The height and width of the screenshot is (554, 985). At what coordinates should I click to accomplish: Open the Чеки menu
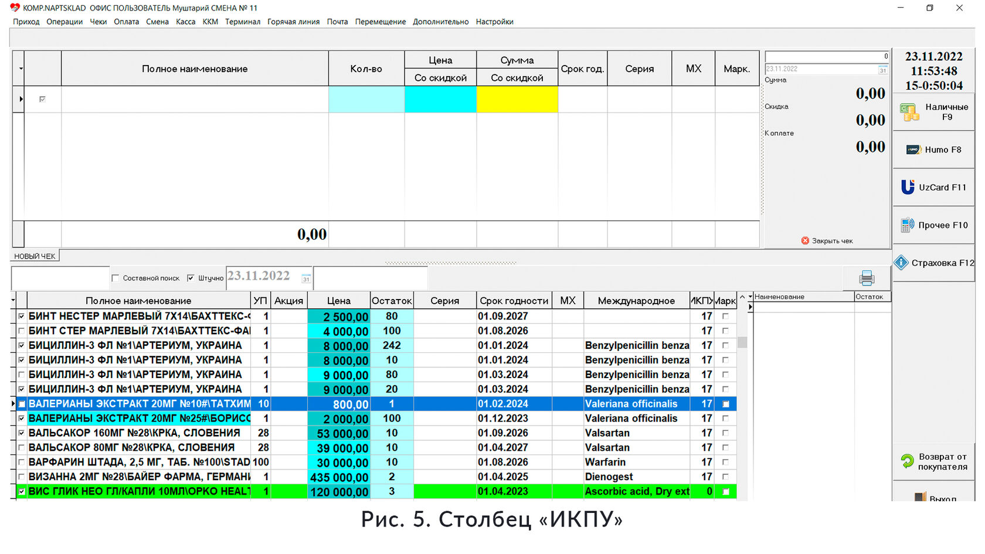click(x=98, y=22)
